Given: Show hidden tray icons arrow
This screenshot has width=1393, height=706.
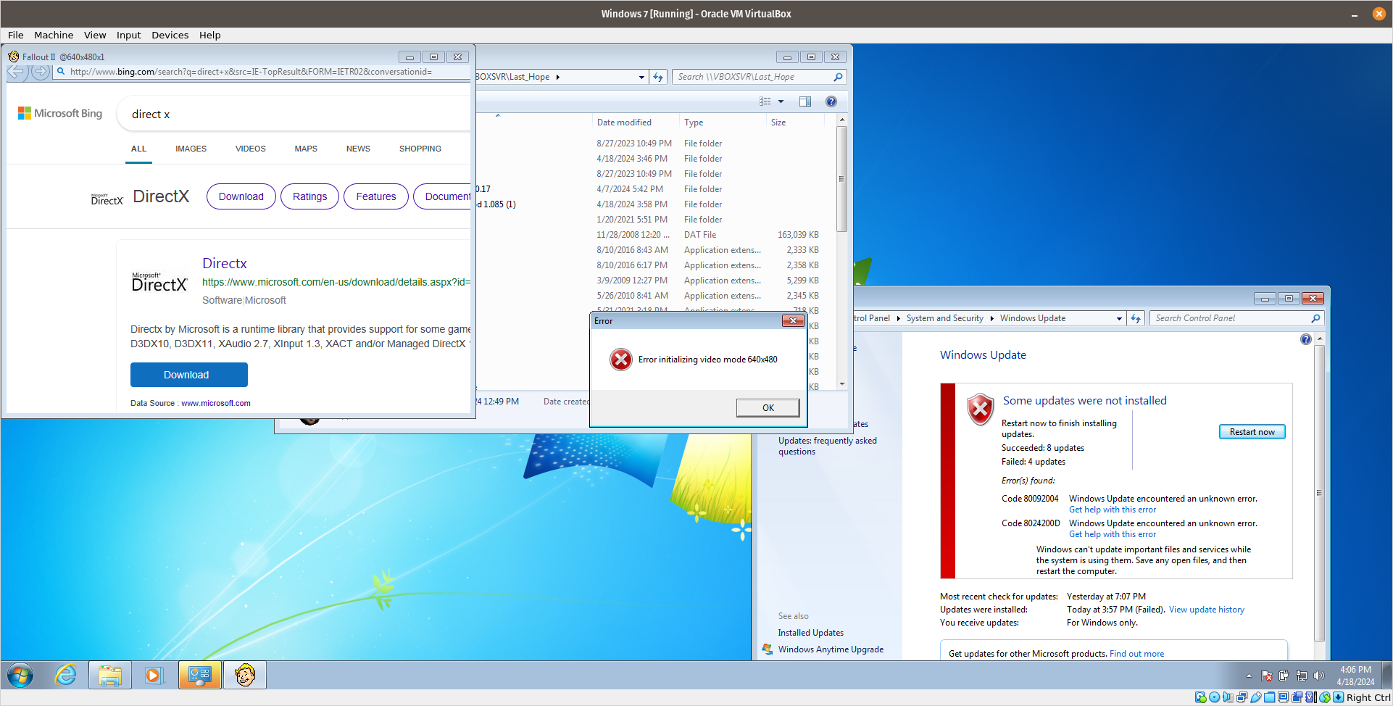Looking at the screenshot, I should [x=1249, y=676].
